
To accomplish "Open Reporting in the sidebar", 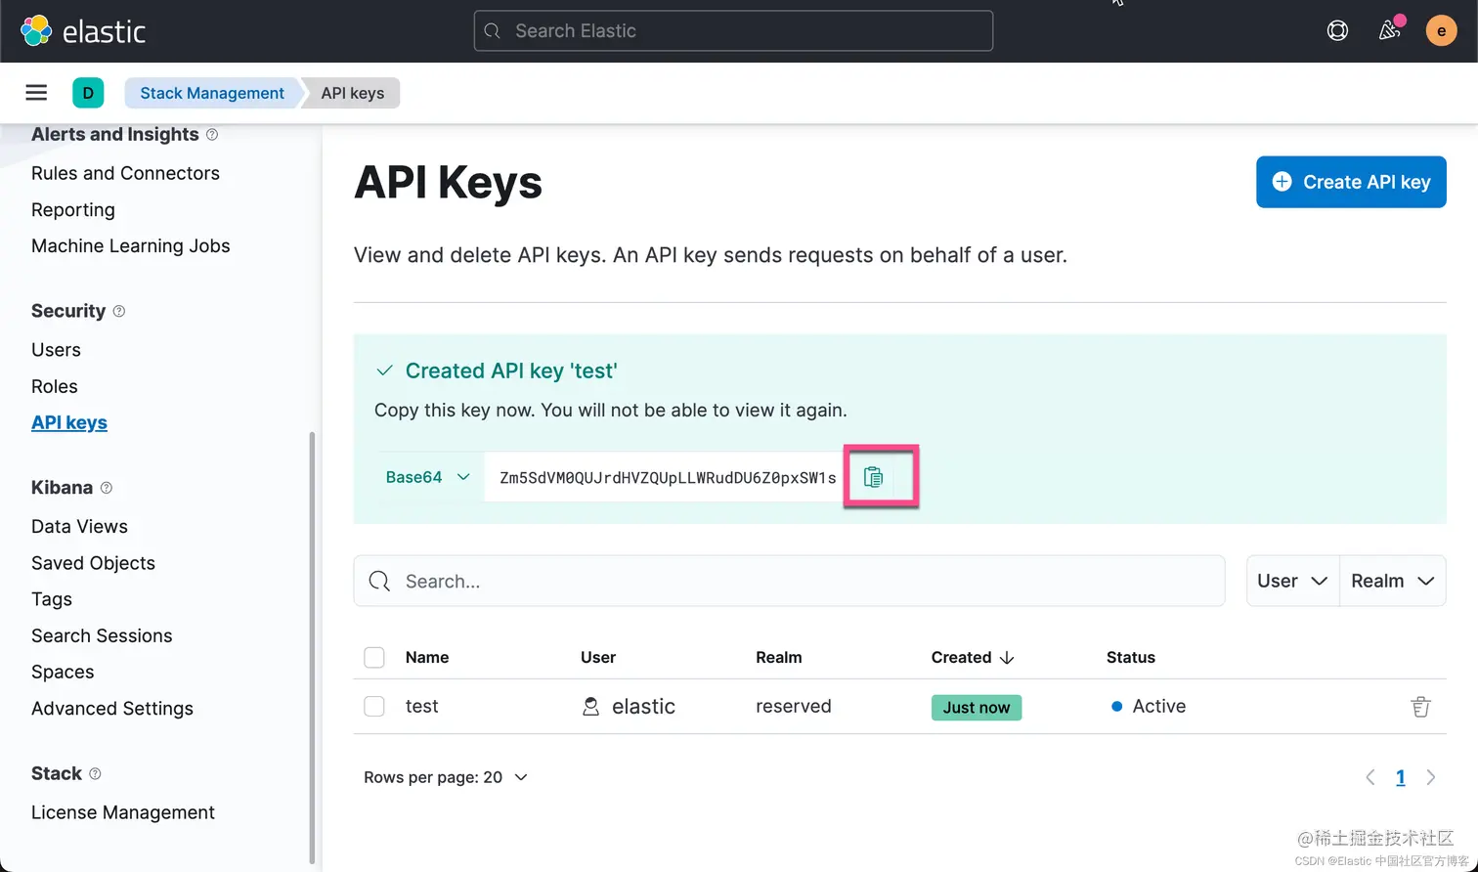I will (x=73, y=209).
